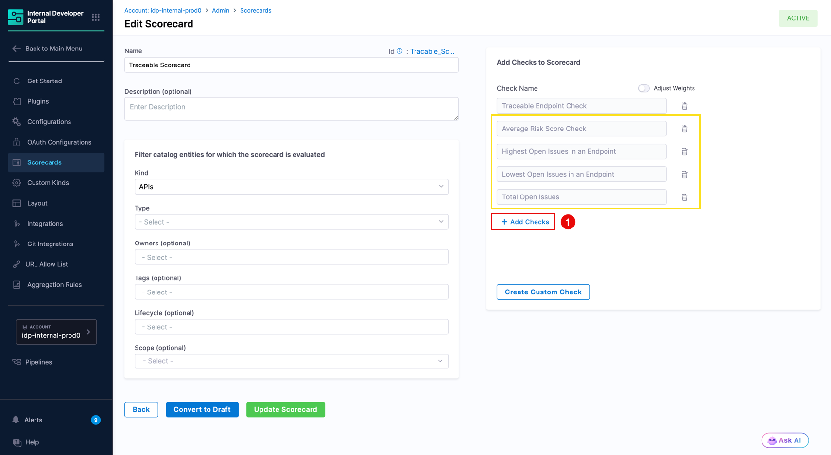
Task: Go to Integrations in the sidebar
Action: (x=56, y=224)
